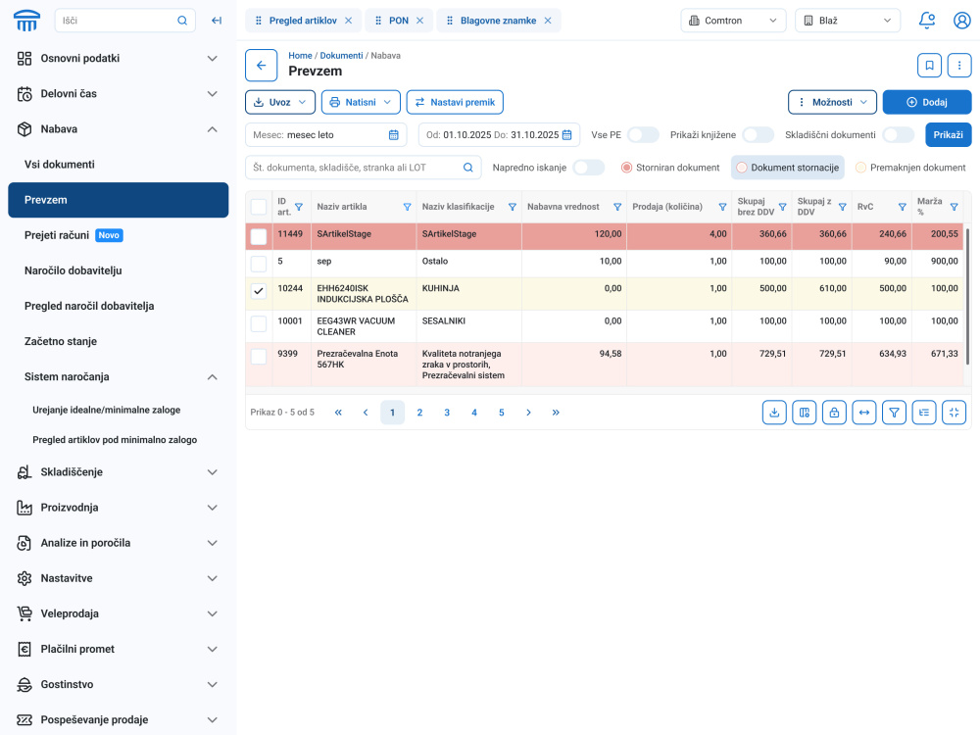The image size is (980, 735).
Task: Open the three-dot menu beside bookmark
Action: point(959,65)
